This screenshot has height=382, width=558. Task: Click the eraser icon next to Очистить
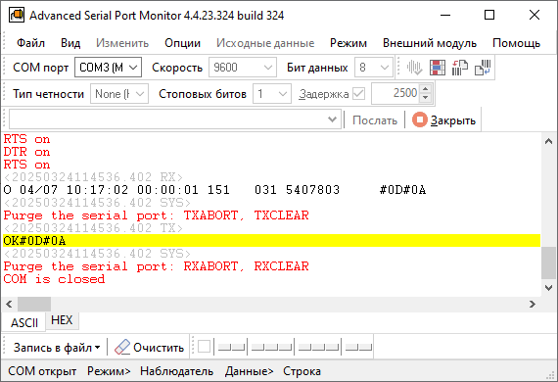(x=122, y=347)
